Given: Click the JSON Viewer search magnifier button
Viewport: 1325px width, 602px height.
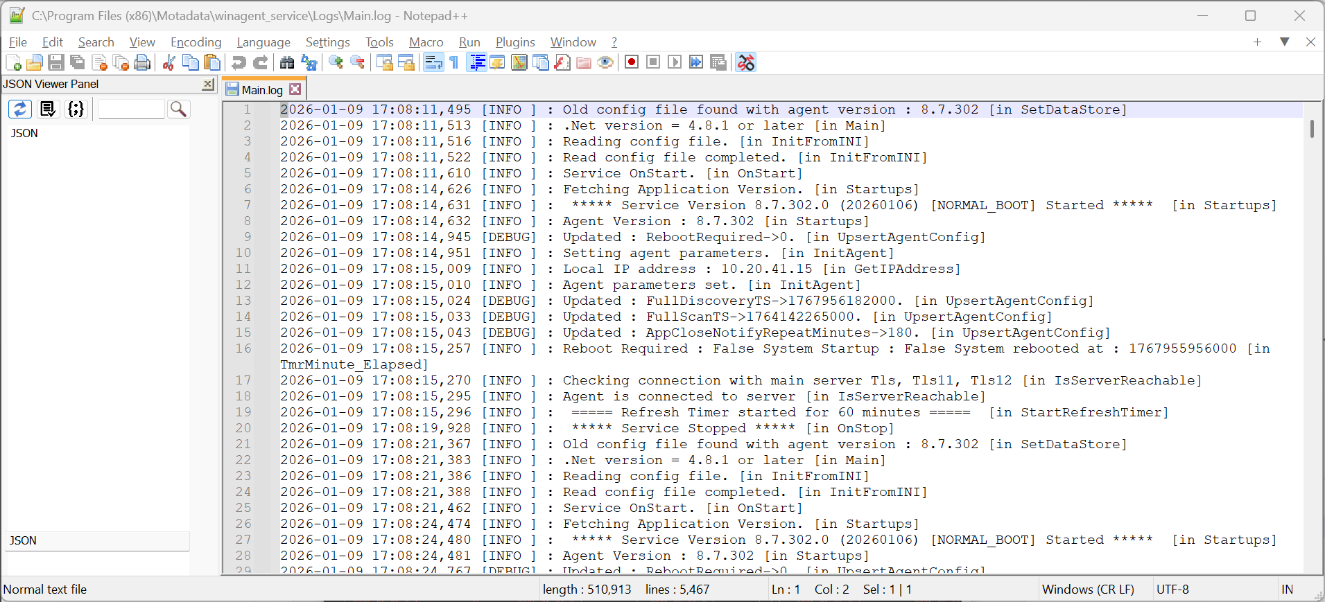Looking at the screenshot, I should point(178,109).
